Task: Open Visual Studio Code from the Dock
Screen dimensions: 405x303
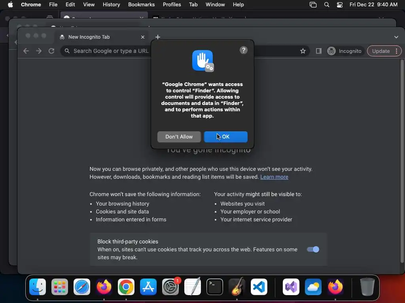Action: [259, 286]
